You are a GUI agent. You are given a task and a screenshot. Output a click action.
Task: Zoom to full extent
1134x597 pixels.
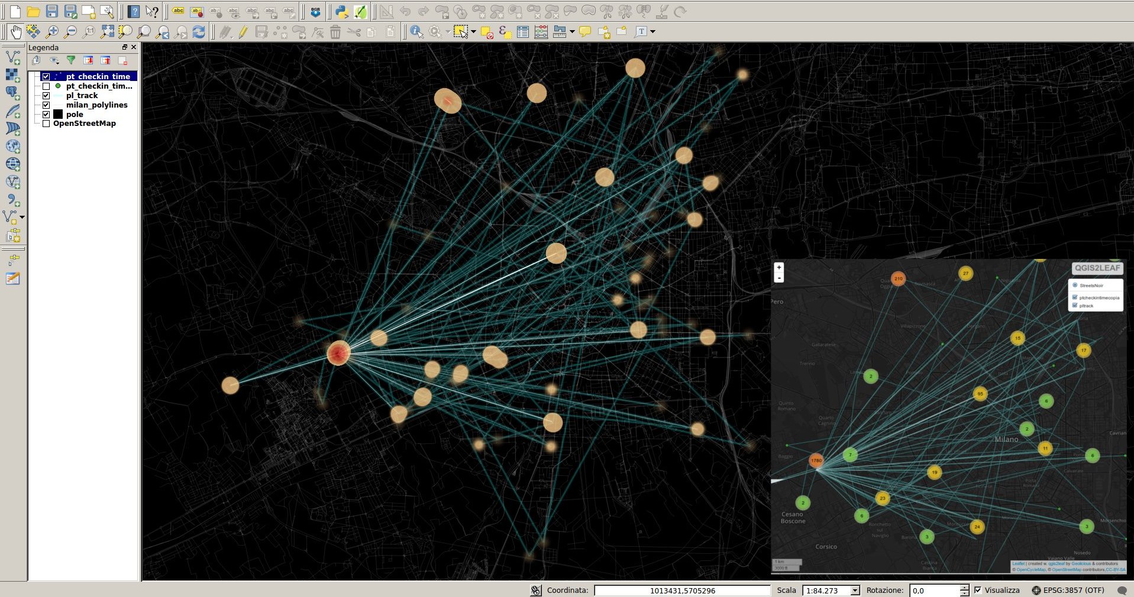click(x=107, y=31)
